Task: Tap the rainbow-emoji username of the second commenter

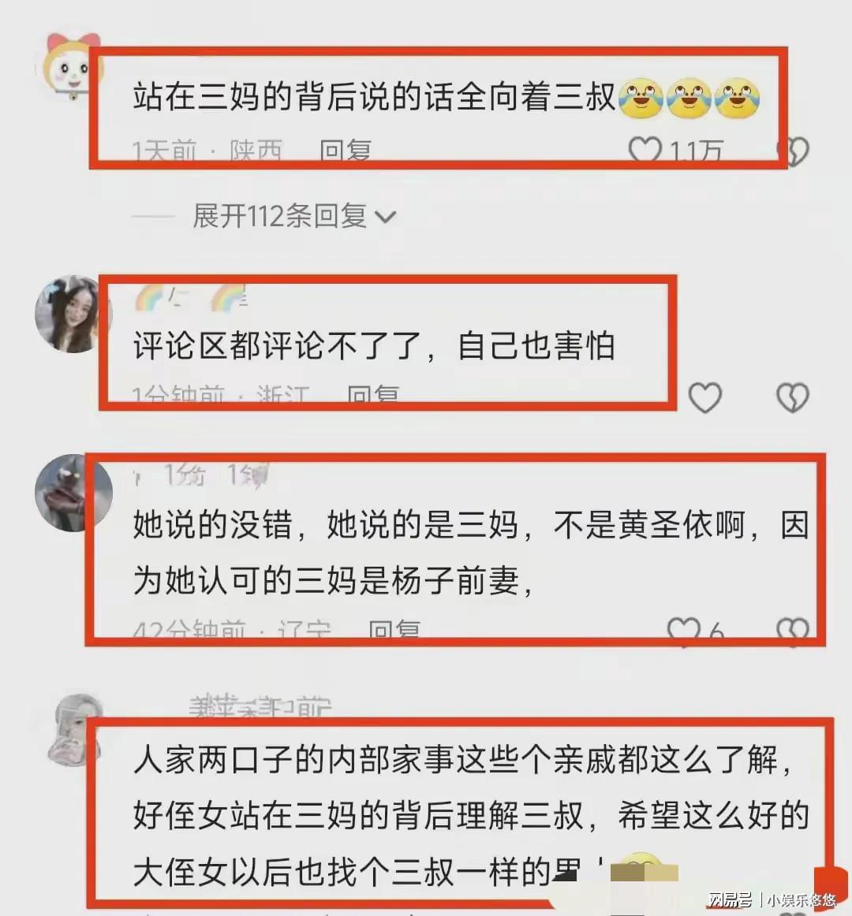Action: click(192, 299)
